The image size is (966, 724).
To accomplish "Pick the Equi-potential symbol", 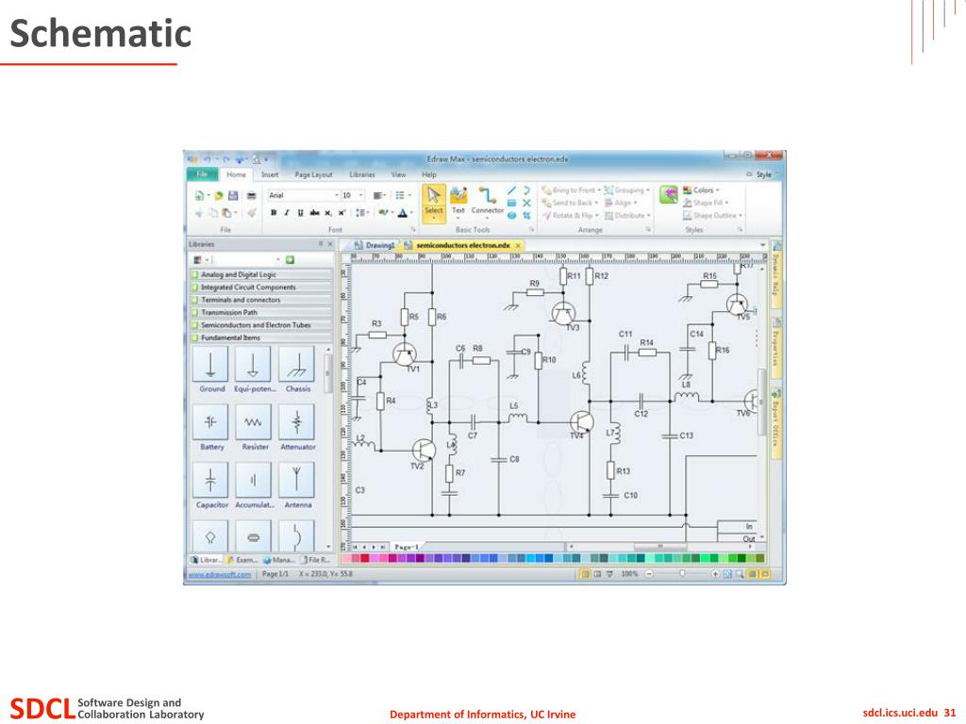I will tap(253, 369).
